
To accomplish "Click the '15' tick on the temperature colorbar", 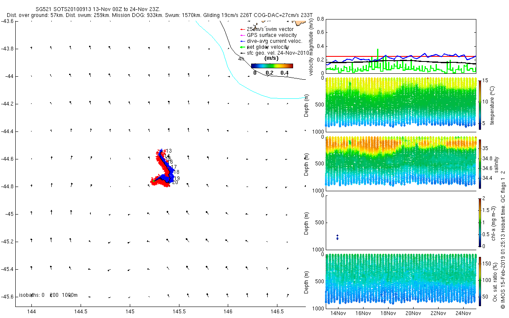I will pyautogui.click(x=486, y=80).
